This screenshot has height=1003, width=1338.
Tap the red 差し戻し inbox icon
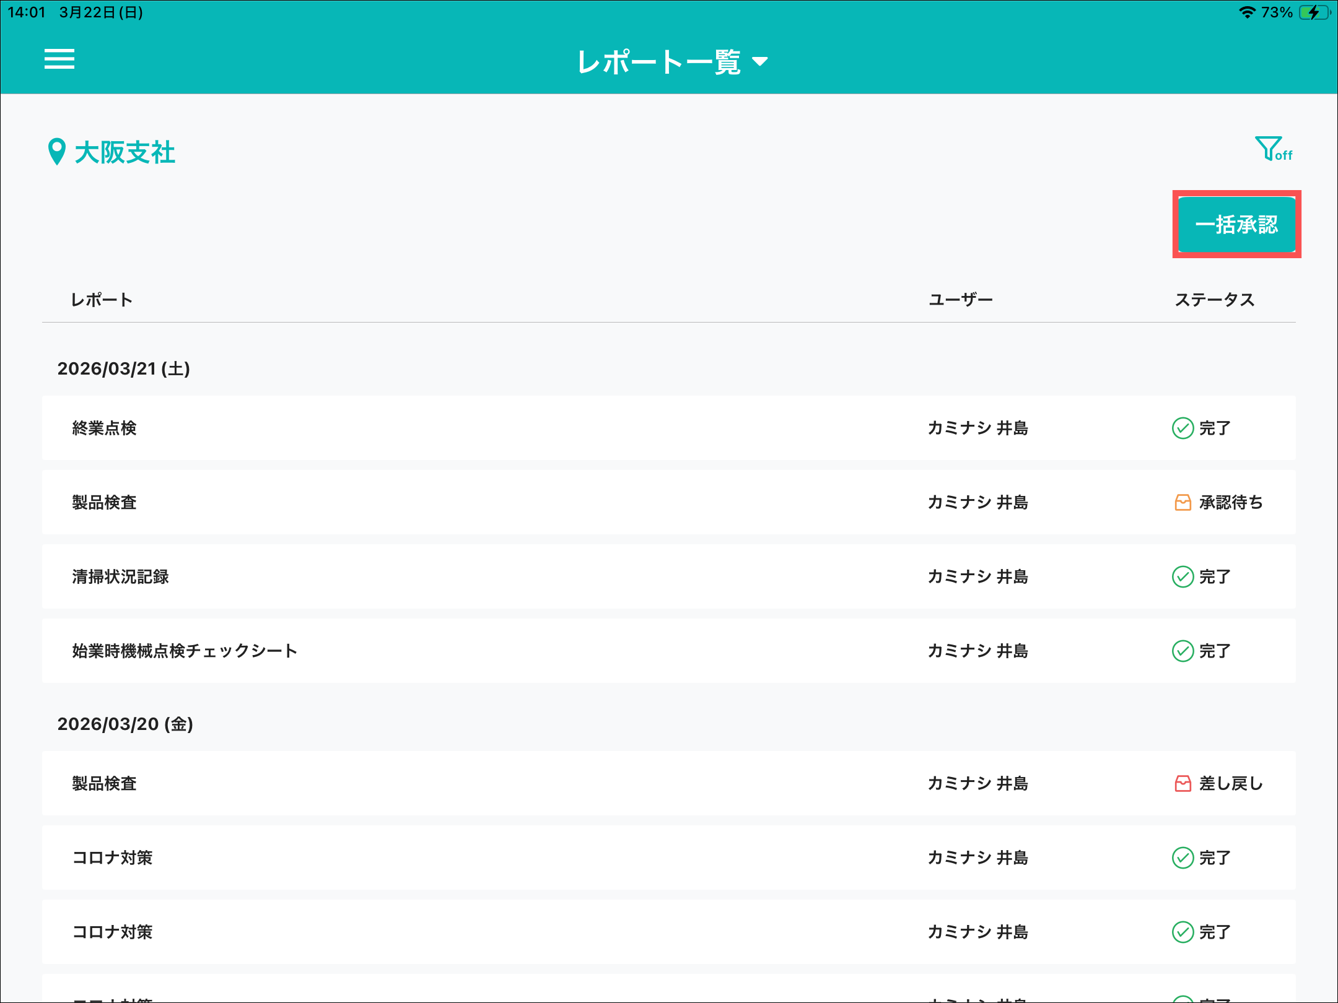(1183, 783)
